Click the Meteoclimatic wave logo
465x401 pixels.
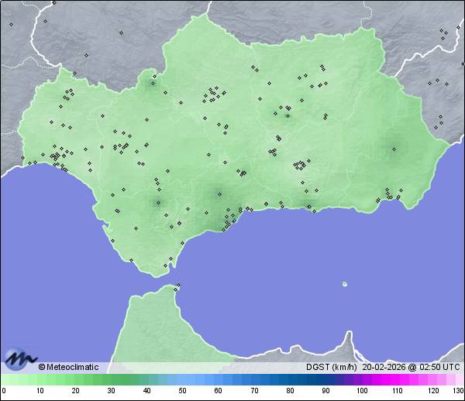(19, 358)
